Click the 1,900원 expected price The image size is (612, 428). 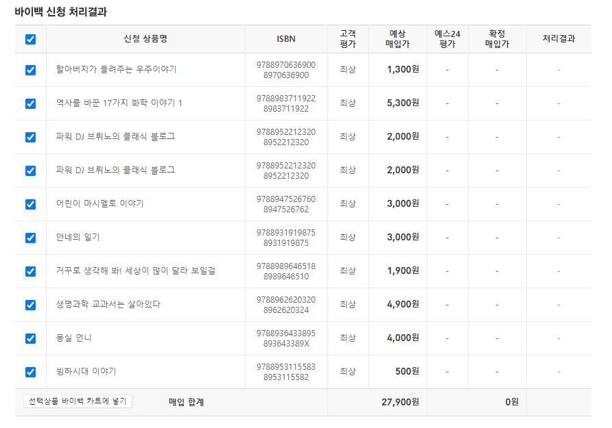(x=403, y=270)
